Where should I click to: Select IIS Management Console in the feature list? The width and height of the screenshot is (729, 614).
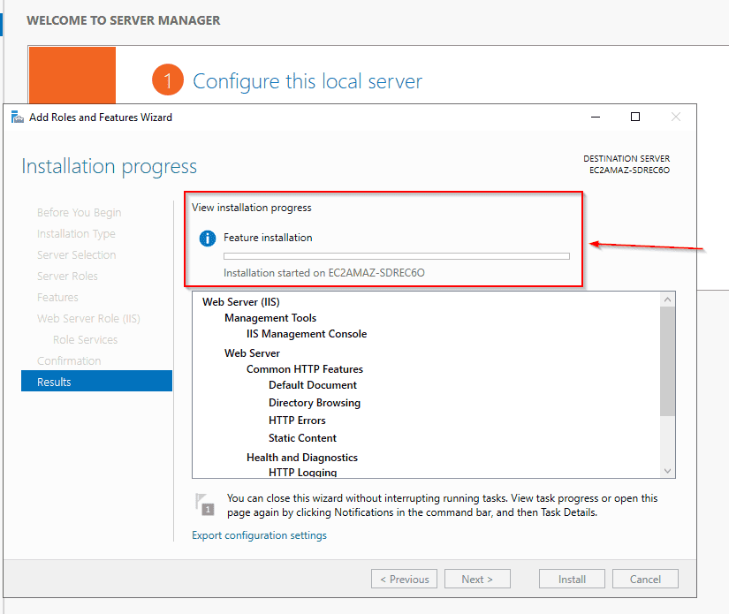[x=306, y=335]
